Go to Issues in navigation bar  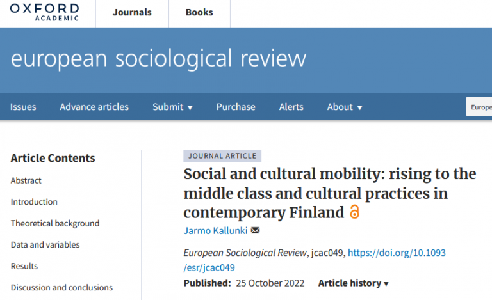tap(23, 107)
